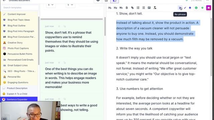The width and height of the screenshot is (214, 120).
Task: Click the paragraph starting "It doesn't imply"
Action: point(156,68)
